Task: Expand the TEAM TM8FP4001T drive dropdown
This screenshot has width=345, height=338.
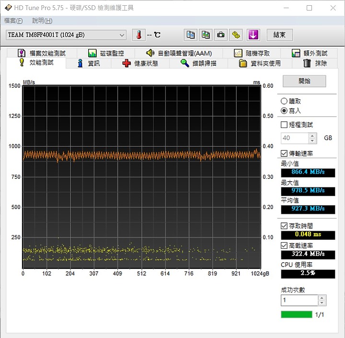Action: point(66,35)
